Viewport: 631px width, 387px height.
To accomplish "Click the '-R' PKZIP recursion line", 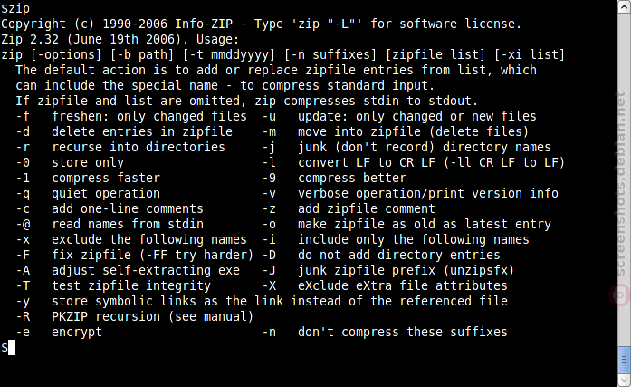I will tap(135, 316).
